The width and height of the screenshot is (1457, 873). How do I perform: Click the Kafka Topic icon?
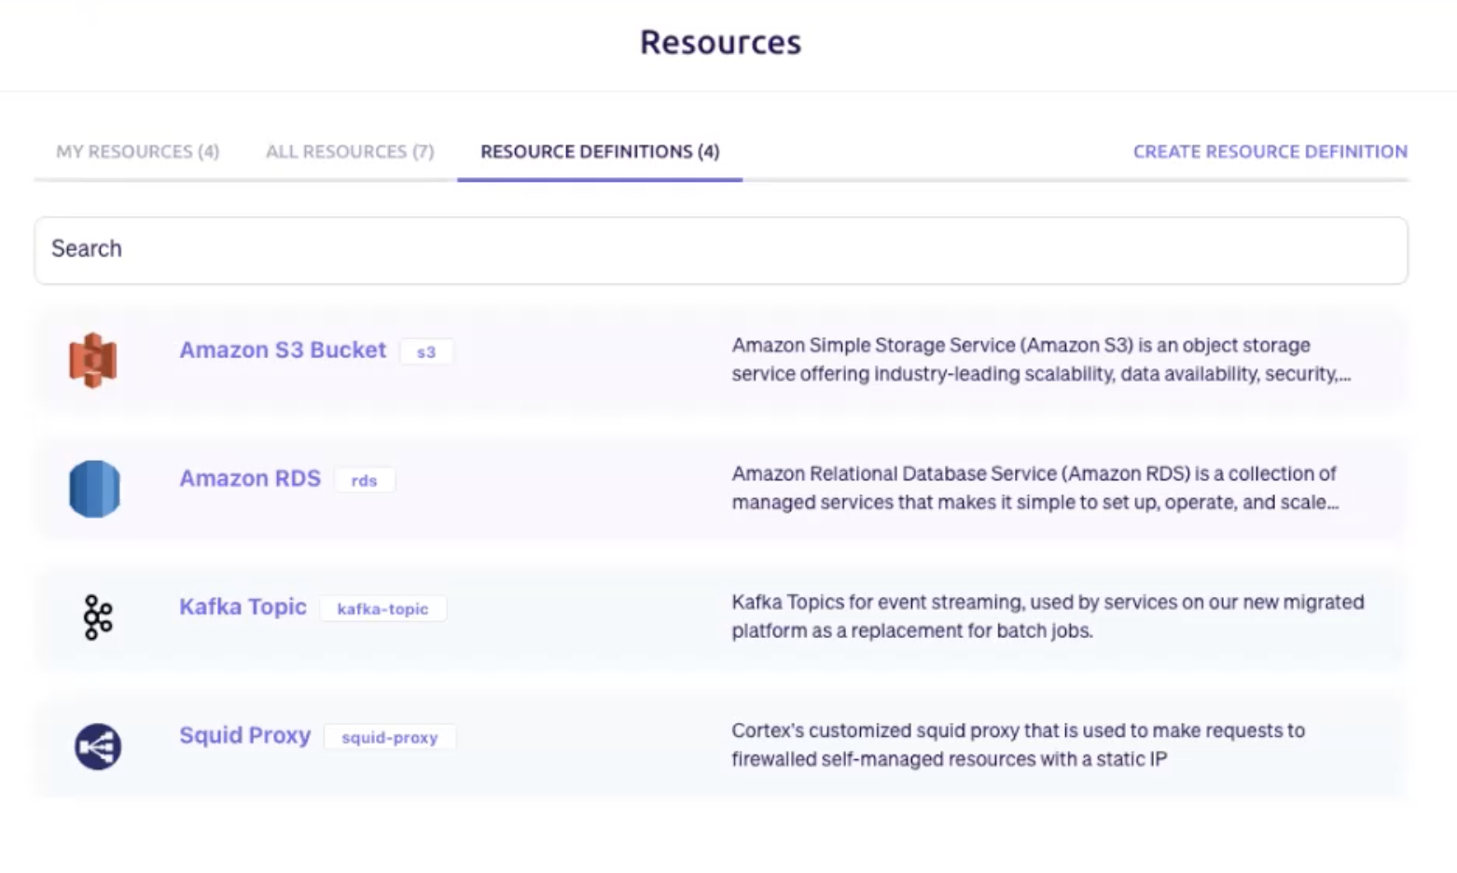pyautogui.click(x=97, y=617)
